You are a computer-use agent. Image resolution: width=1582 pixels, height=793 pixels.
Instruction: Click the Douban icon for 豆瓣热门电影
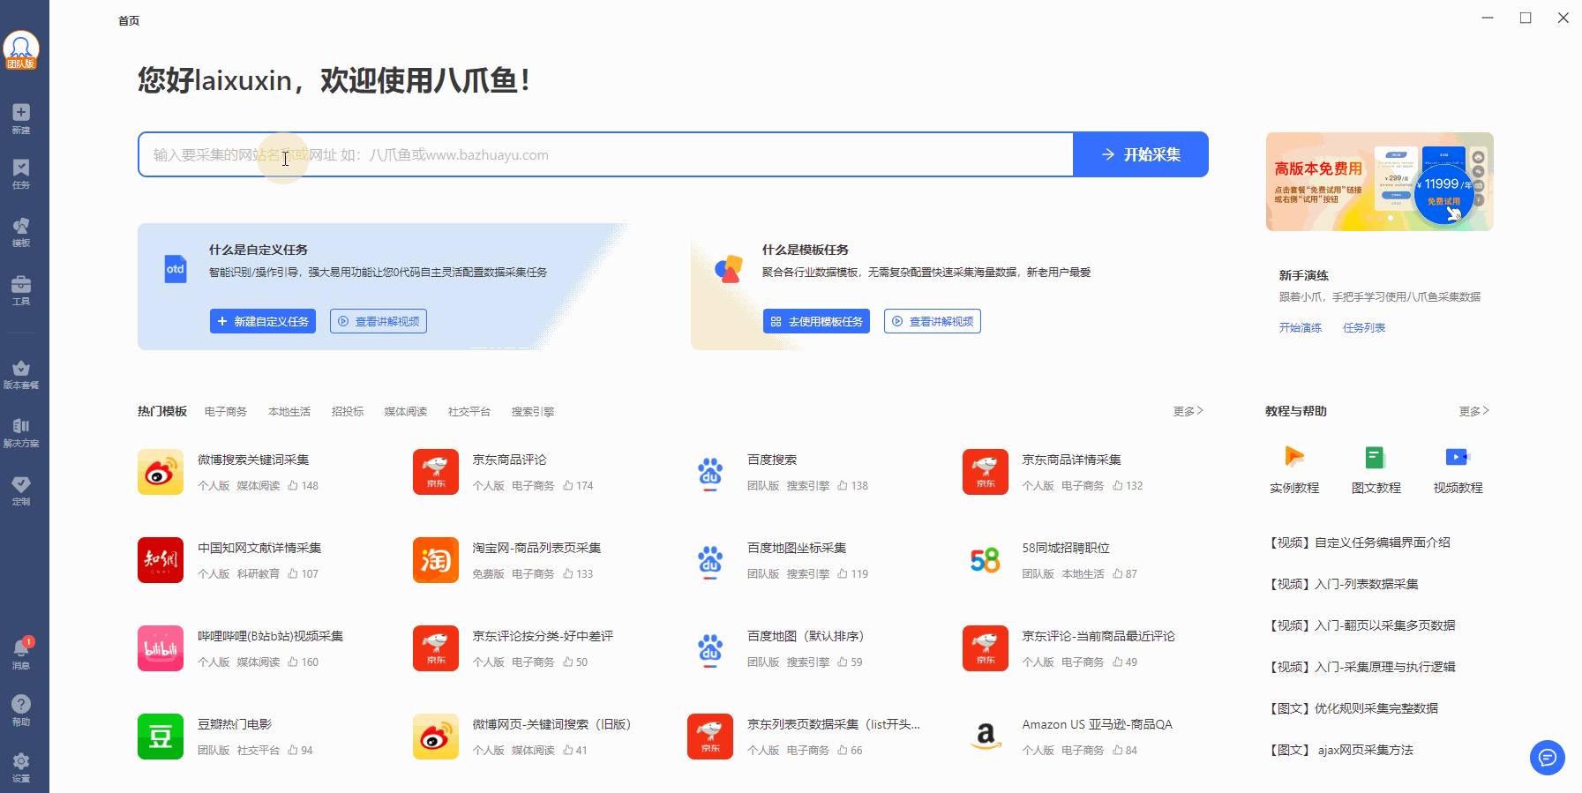point(161,737)
